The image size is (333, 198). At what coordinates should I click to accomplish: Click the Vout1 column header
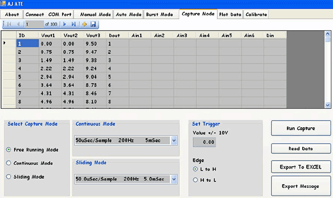pos(50,35)
